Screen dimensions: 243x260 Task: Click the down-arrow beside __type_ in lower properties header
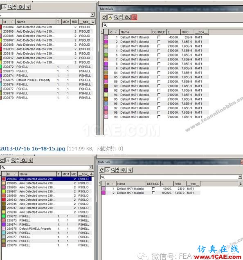[x=91, y=174]
